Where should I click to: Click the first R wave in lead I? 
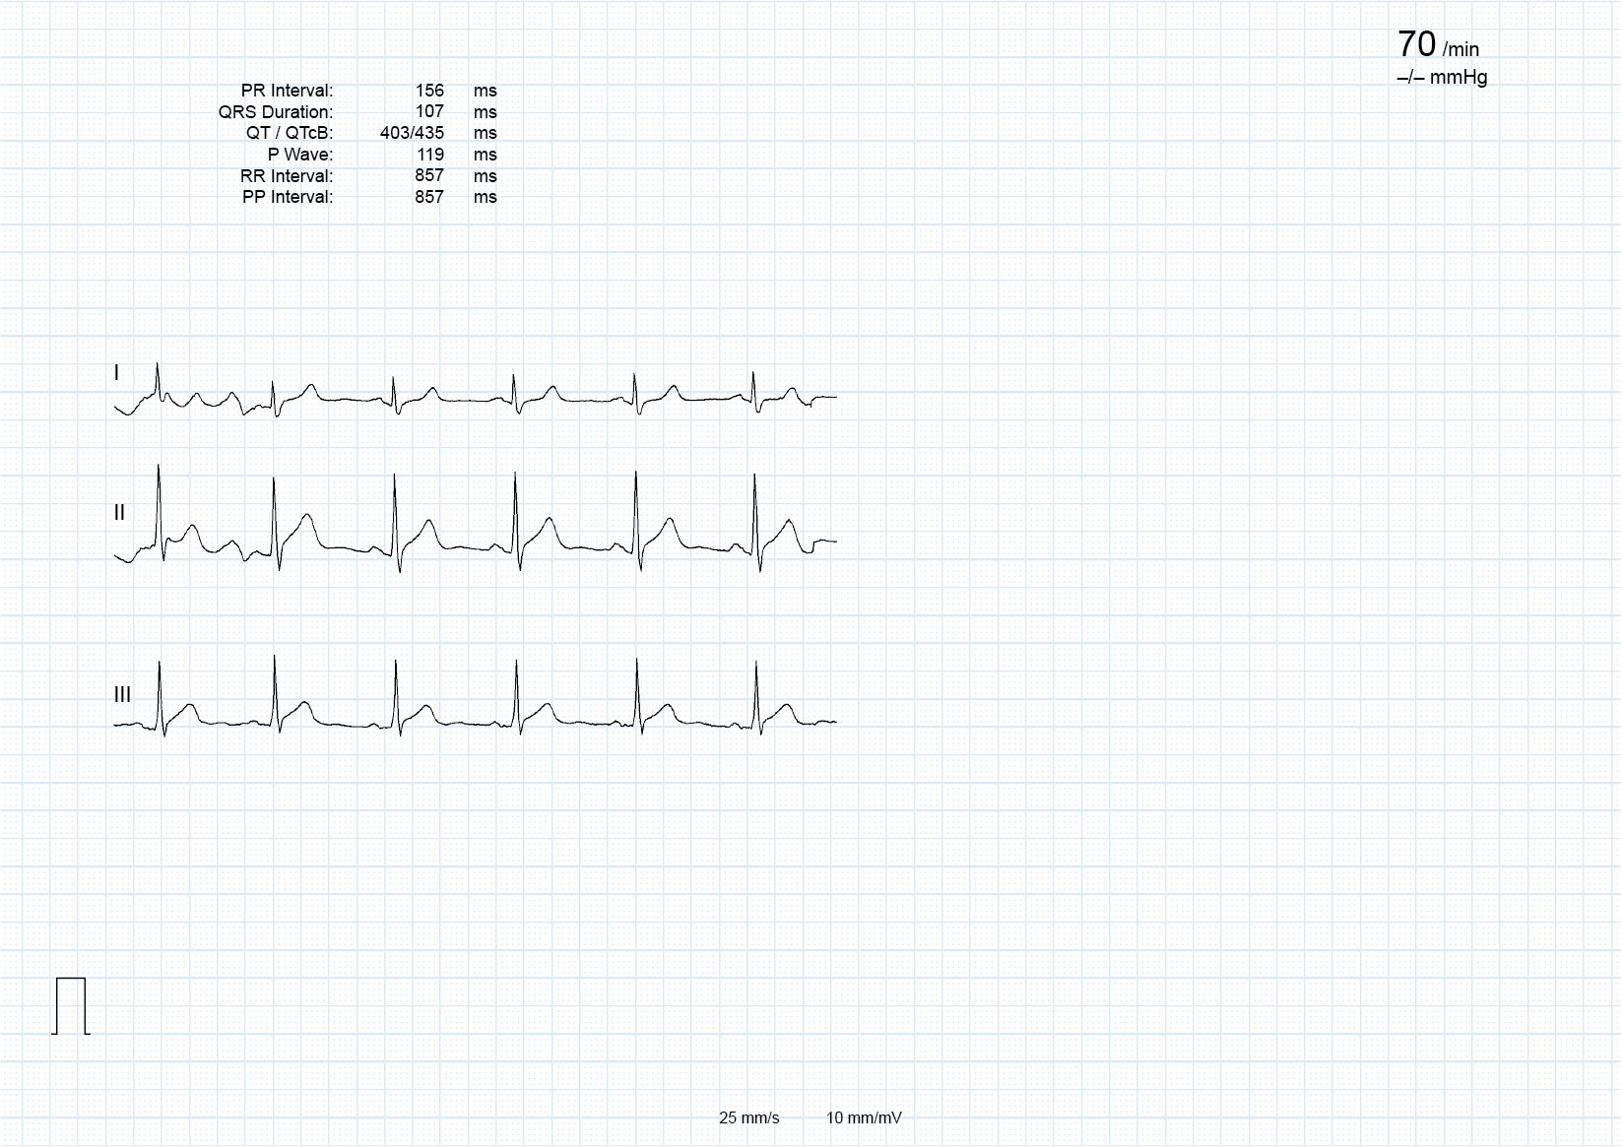158,365
